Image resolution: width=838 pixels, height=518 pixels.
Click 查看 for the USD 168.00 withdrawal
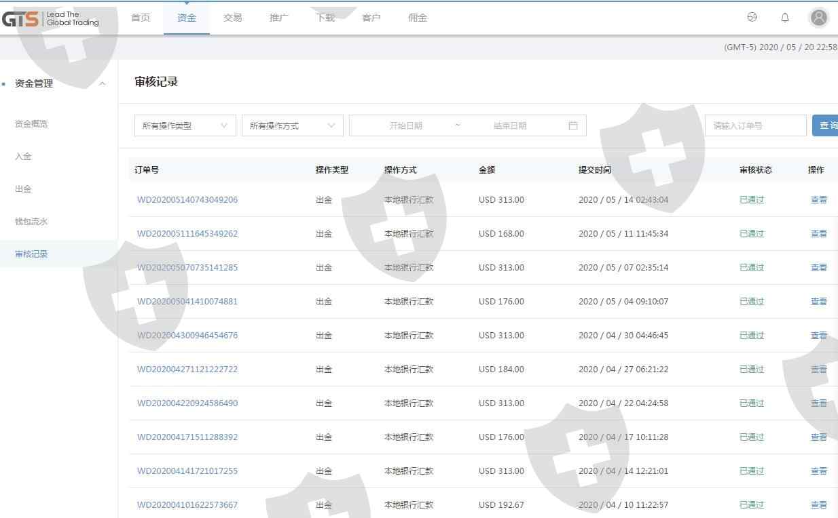[818, 234]
